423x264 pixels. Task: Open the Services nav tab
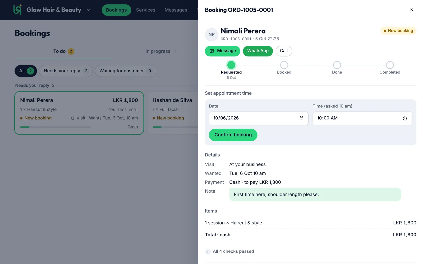pos(146,10)
